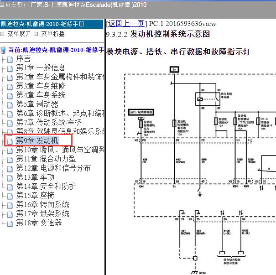Click the page icon beside 第9章 发动机
276x275 pixels.
pos(10,141)
